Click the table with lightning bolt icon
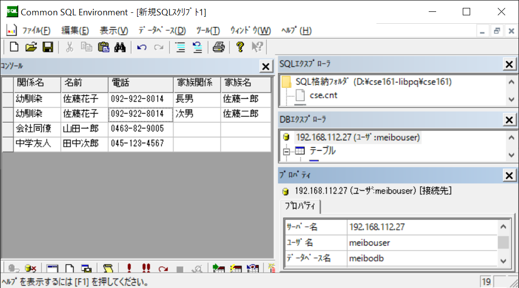519x288 pixels. point(236,268)
